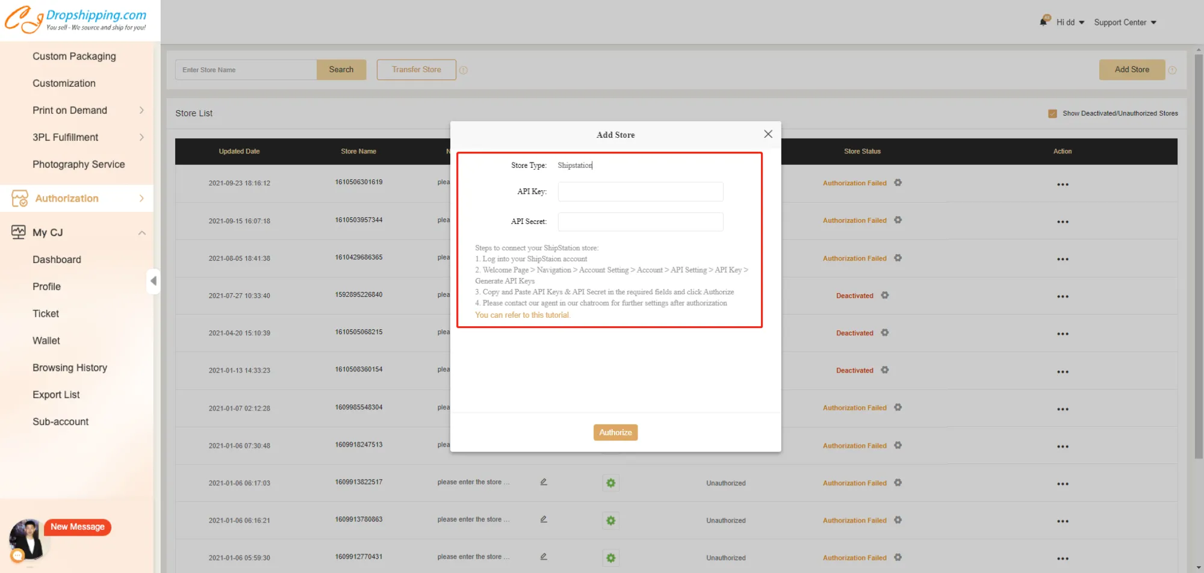Screen dimensions: 1204x573
Task: Expand the Print on Demand submenu
Action: (141, 110)
